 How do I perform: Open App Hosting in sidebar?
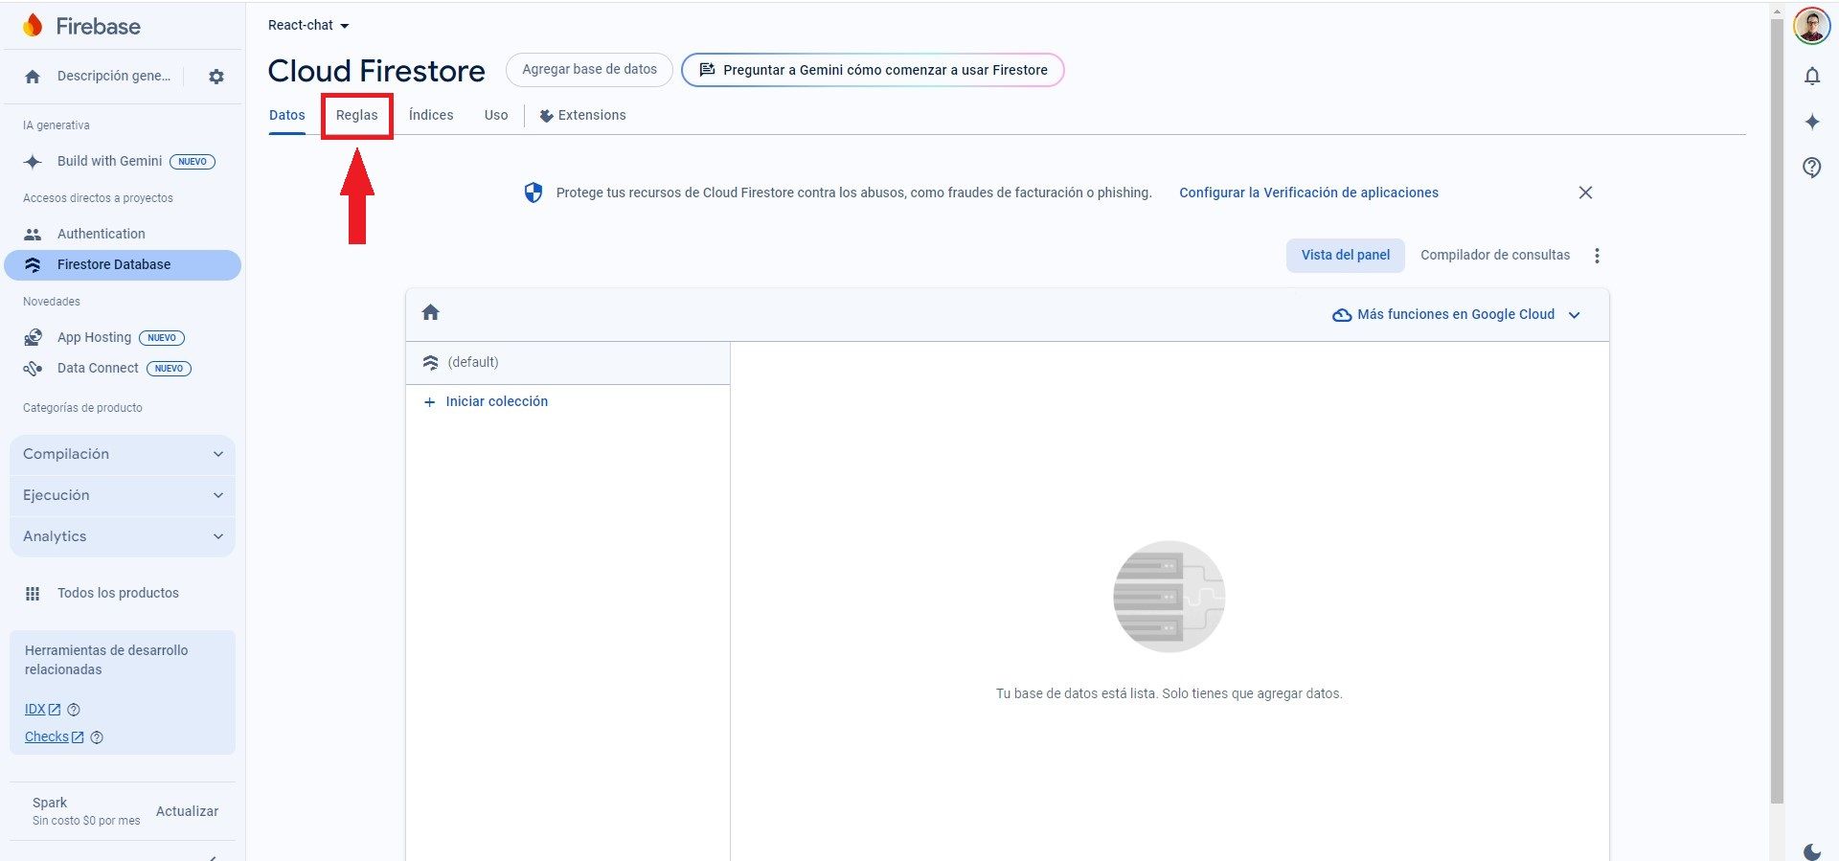pyautogui.click(x=94, y=338)
